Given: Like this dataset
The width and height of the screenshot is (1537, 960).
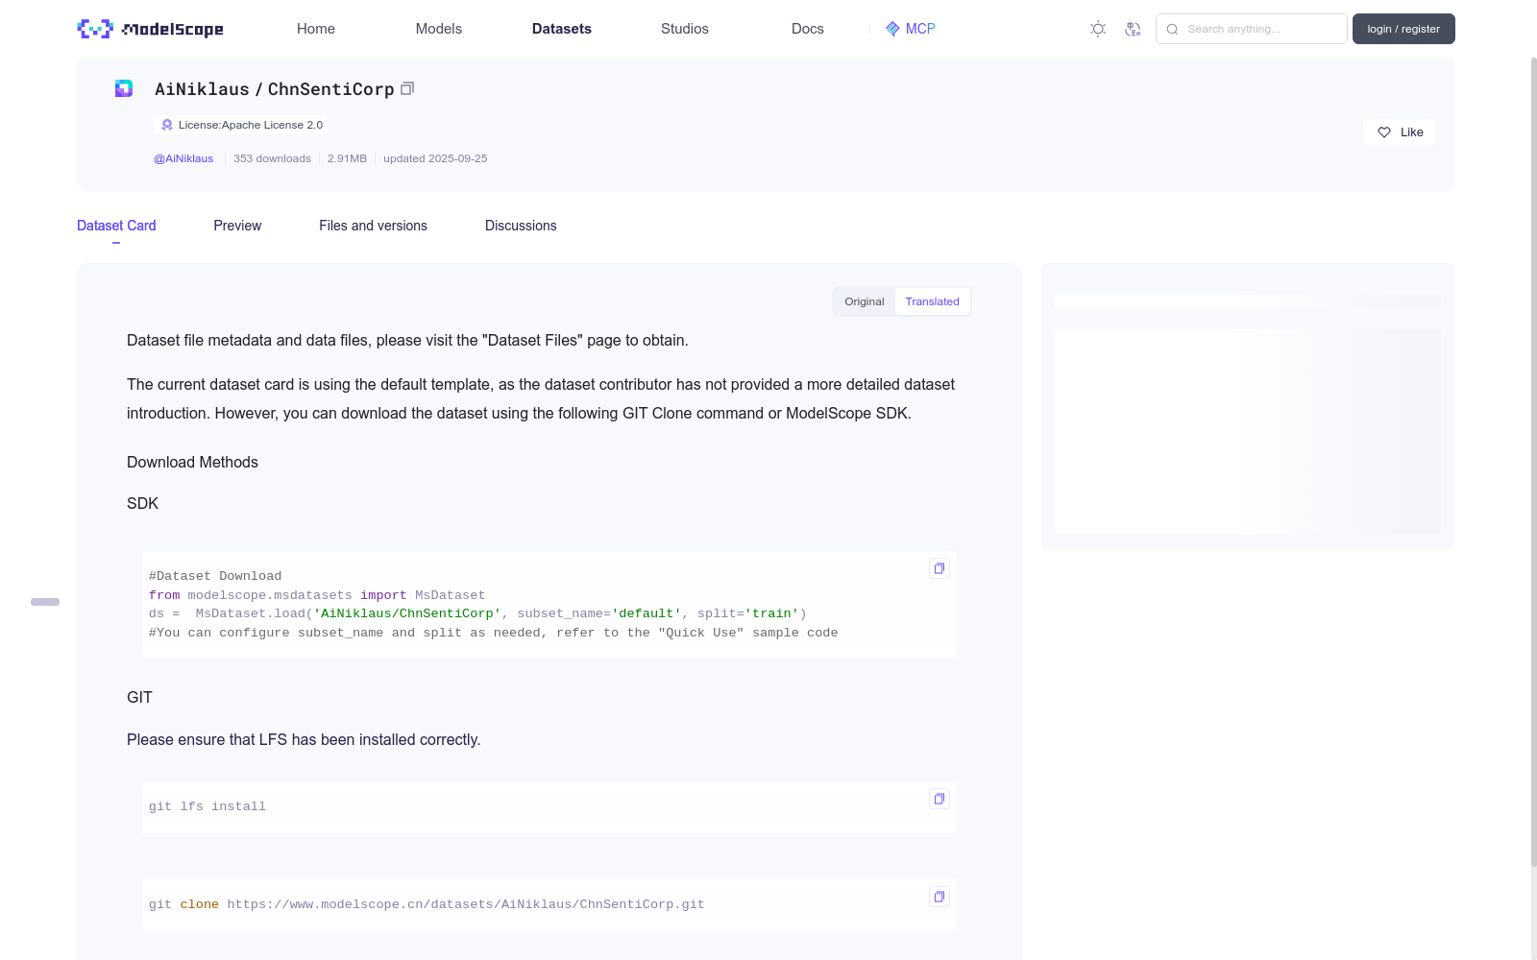Looking at the screenshot, I should coord(1399,132).
